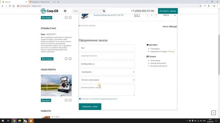Viewport: 220px width, 123px height.
Task: Click the Самовывоз delivery list item
Action: coord(155,49)
